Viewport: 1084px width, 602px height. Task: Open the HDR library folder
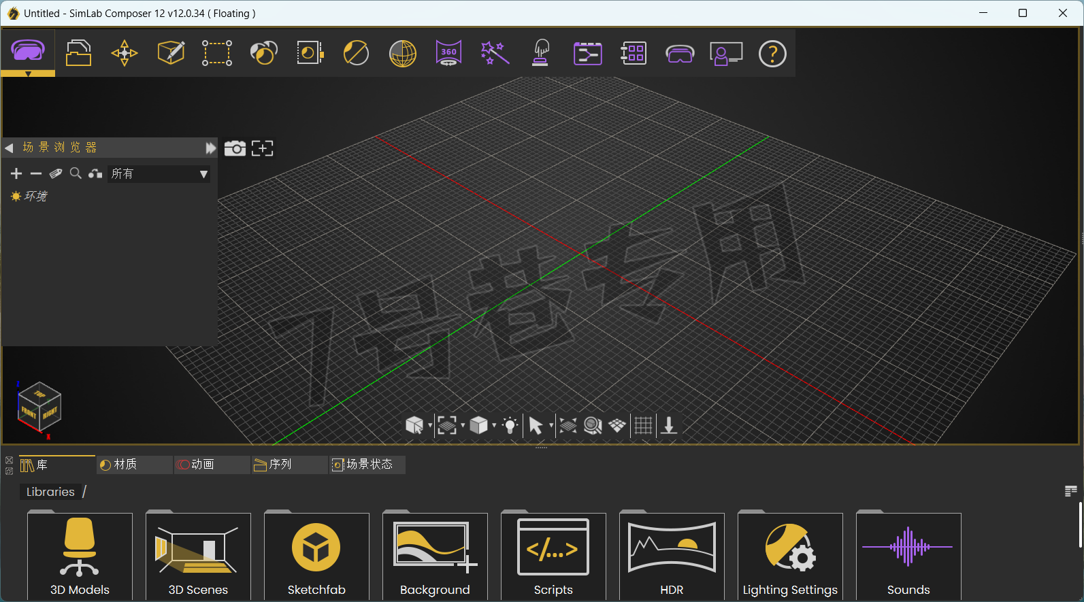(x=672, y=556)
